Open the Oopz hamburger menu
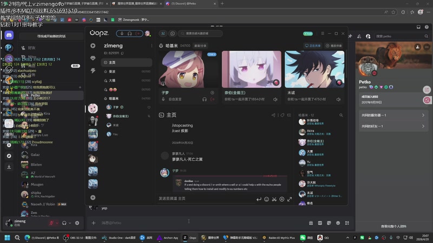 323,33
